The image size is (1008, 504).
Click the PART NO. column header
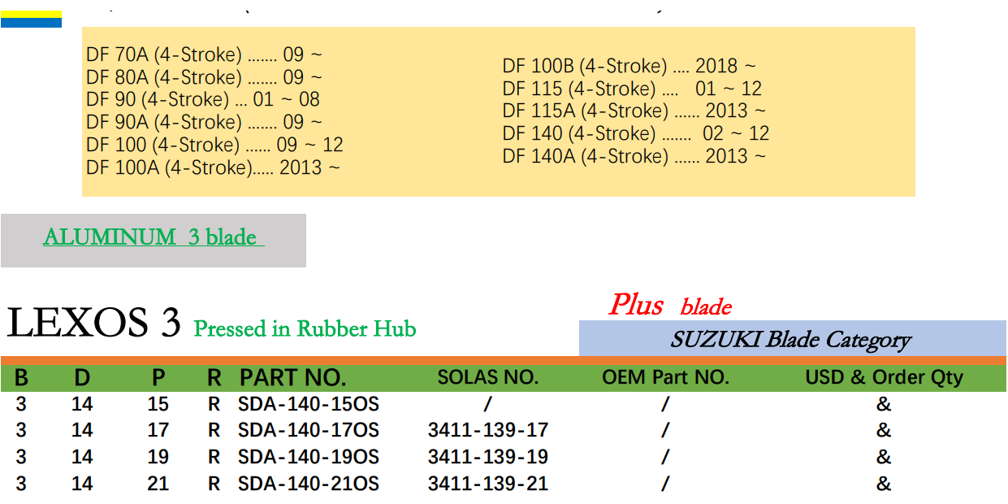click(293, 378)
